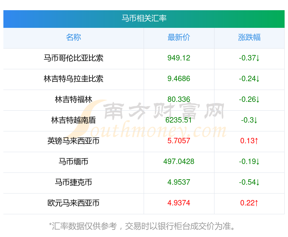Click the price 497.0428
288x237 pixels.
(x=179, y=162)
